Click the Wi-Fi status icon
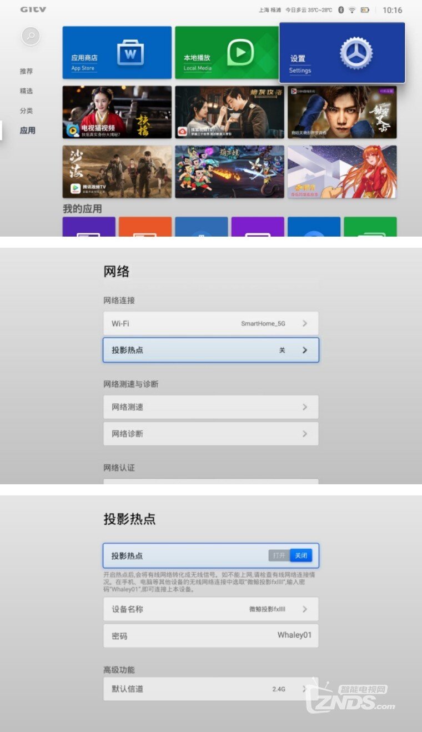Image resolution: width=422 pixels, height=732 pixels. (352, 10)
